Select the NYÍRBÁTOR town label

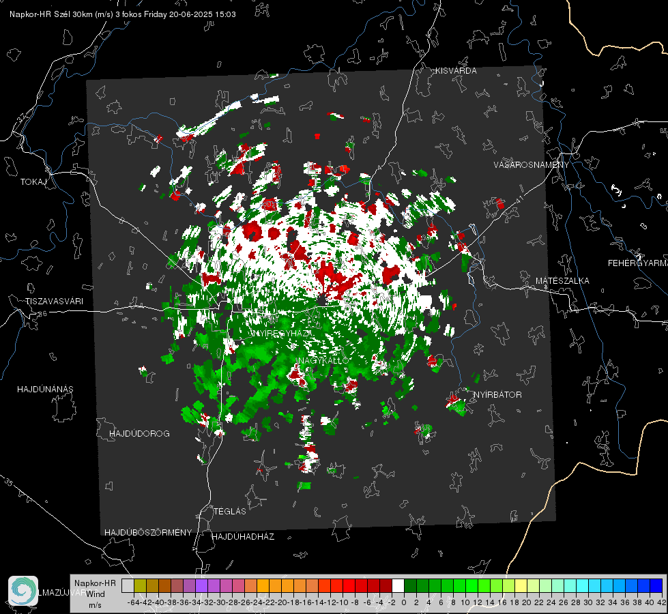click(497, 395)
